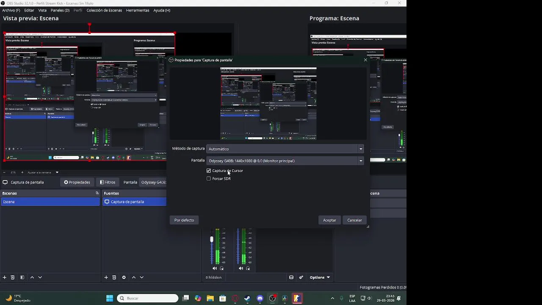Disable the Captura de Cursor checkbox
Image resolution: width=542 pixels, height=305 pixels.
click(209, 171)
